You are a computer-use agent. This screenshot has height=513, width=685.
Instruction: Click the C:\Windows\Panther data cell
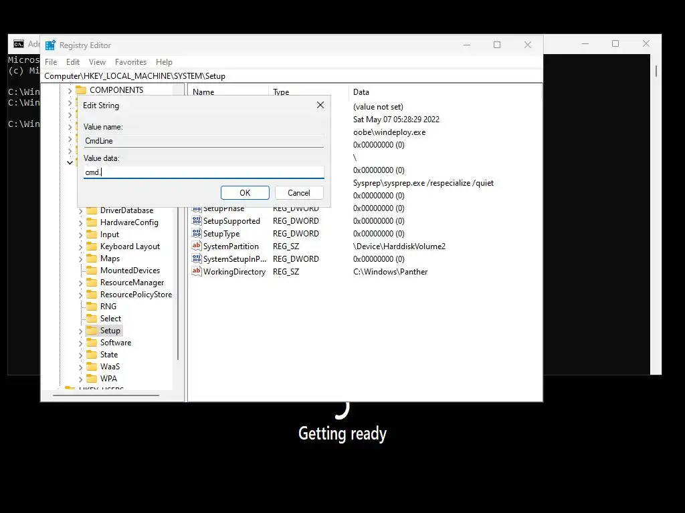pyautogui.click(x=390, y=272)
